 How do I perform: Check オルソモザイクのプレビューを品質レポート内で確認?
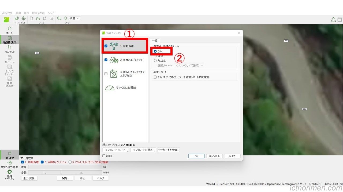click(155, 77)
